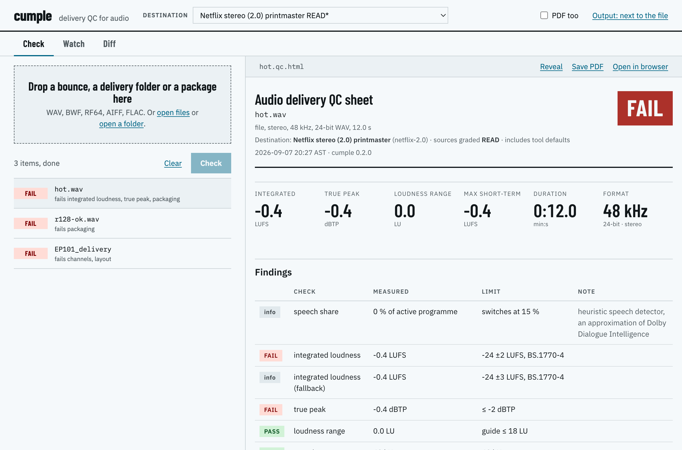Image resolution: width=682 pixels, height=450 pixels.
Task: Click the hot.qc.html filename header
Action: click(281, 67)
